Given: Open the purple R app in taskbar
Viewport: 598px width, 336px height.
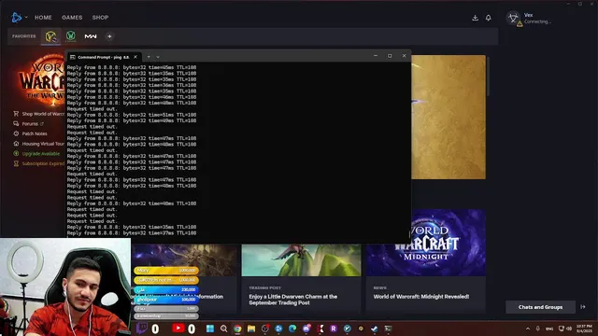Looking at the screenshot, I should point(334,329).
